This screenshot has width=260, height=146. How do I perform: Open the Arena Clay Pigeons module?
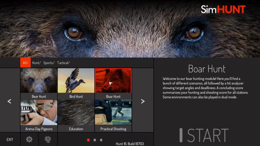39,116
